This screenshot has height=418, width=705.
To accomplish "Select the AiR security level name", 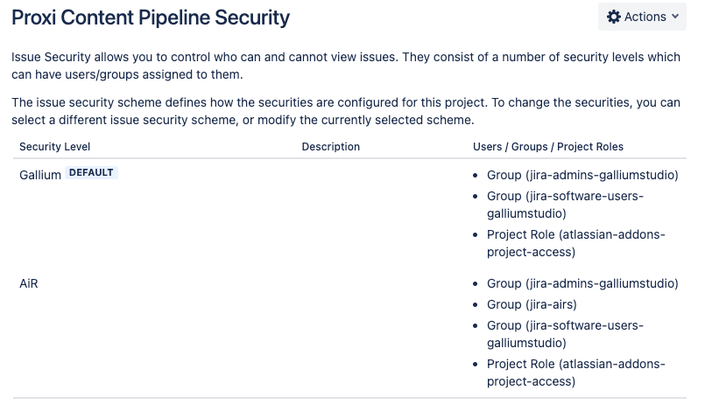I will click(x=29, y=283).
